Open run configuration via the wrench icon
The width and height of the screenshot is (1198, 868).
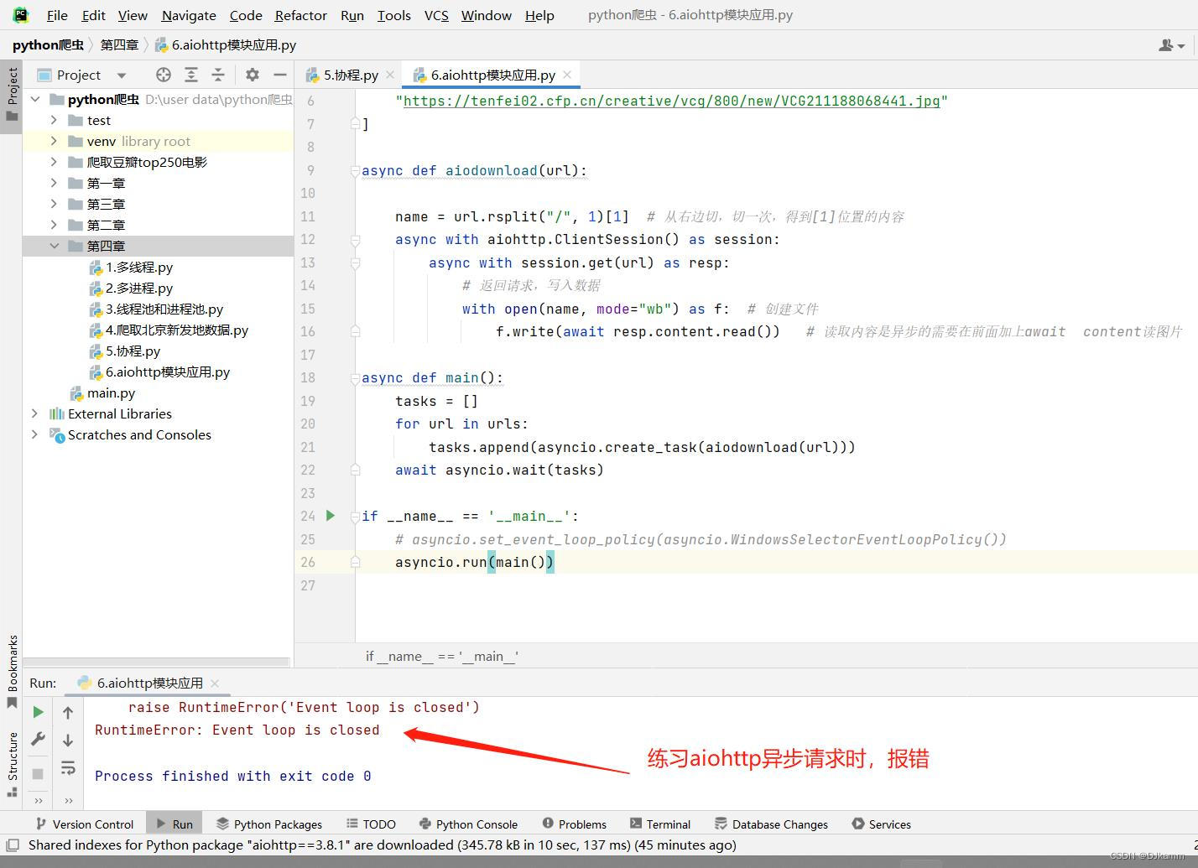[x=38, y=739]
